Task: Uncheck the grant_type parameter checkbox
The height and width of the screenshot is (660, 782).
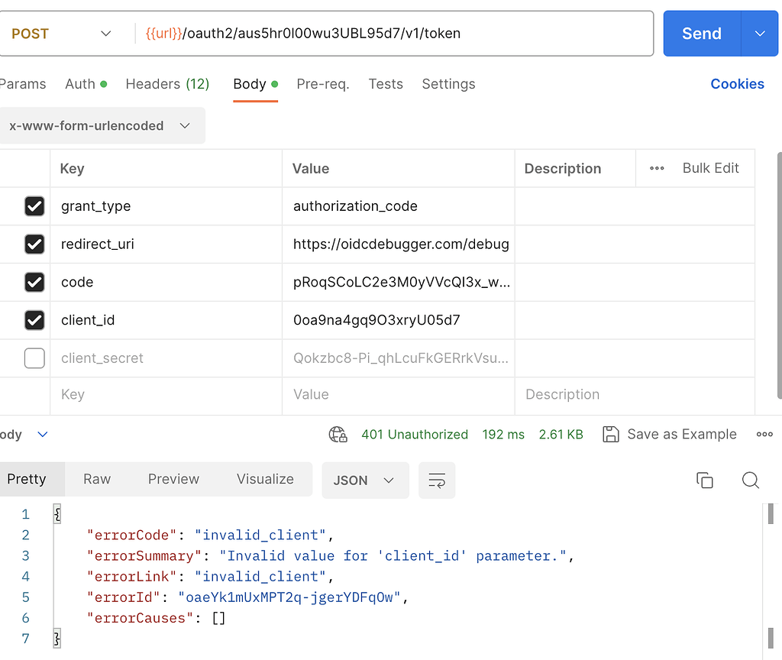Action: pos(34,206)
